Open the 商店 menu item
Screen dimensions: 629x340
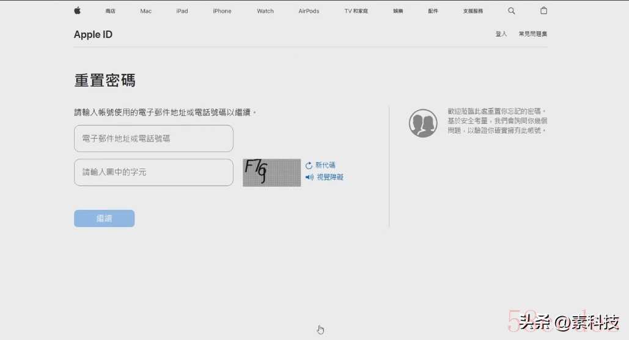click(110, 11)
